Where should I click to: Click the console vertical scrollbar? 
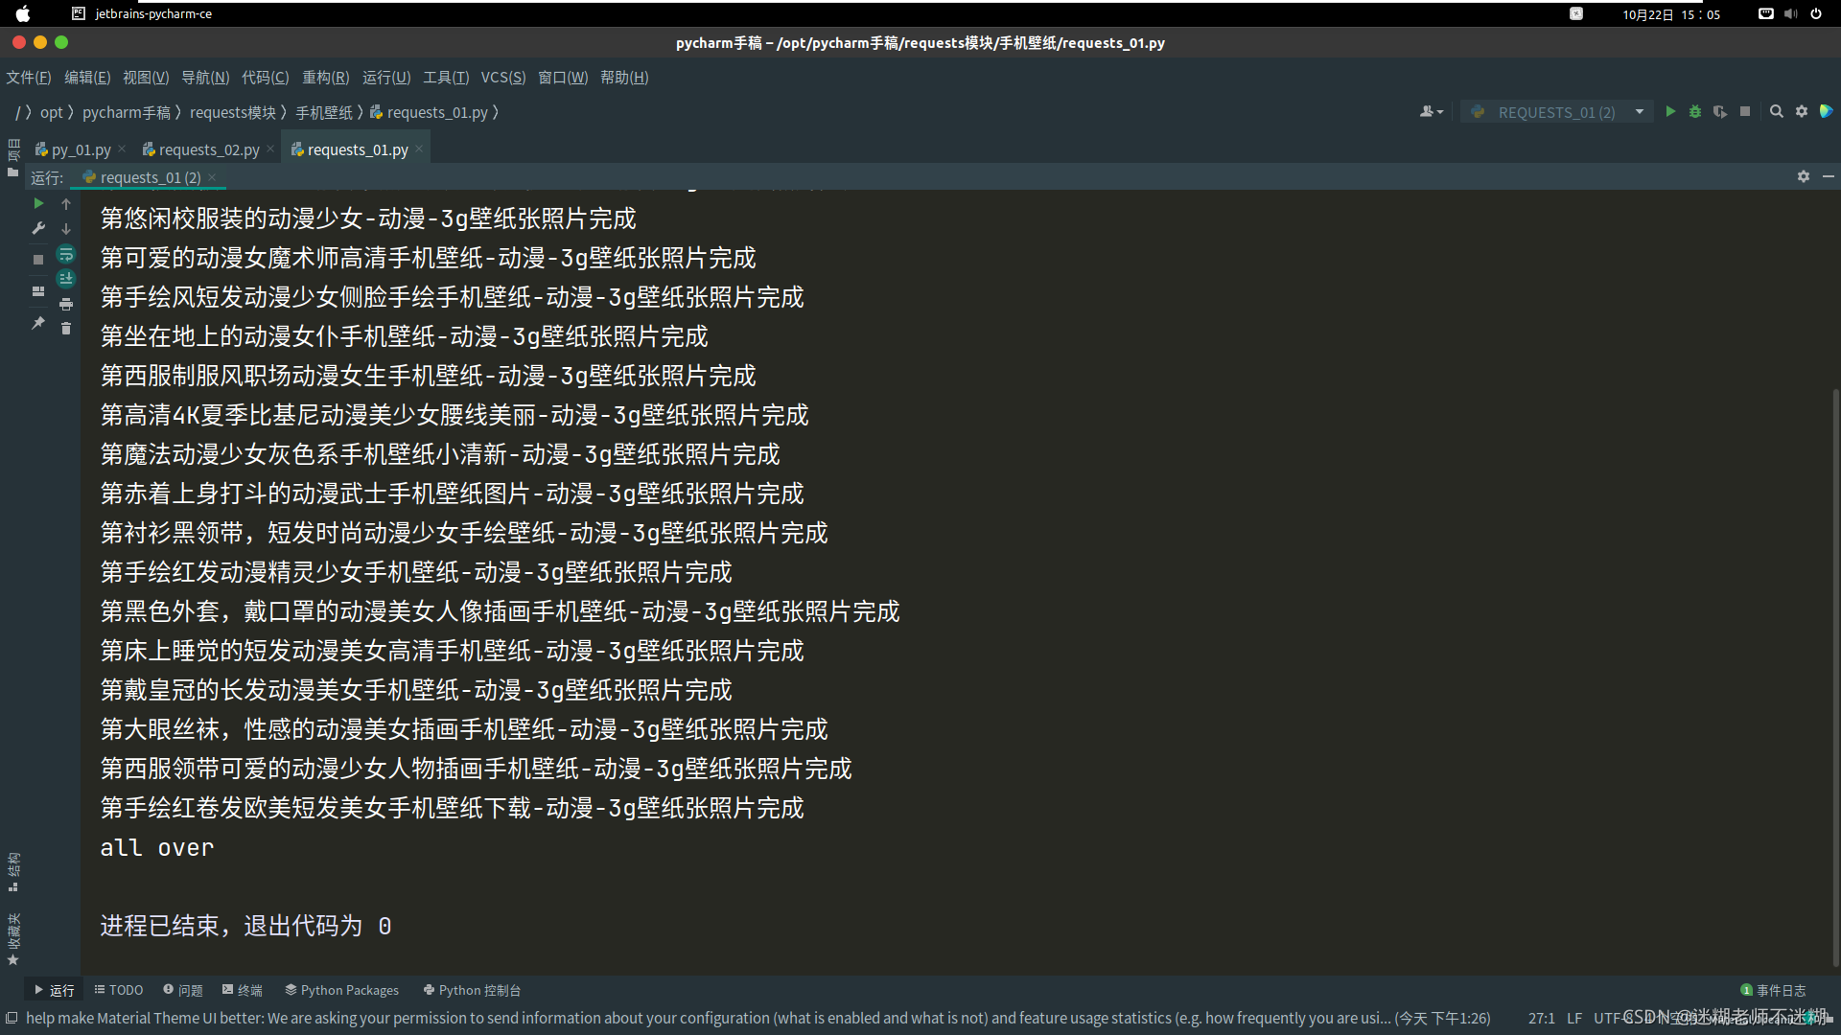click(1834, 671)
